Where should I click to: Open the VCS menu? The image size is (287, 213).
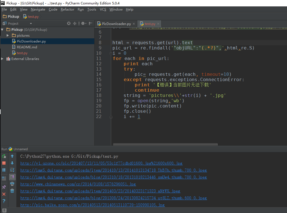click(x=103, y=9)
